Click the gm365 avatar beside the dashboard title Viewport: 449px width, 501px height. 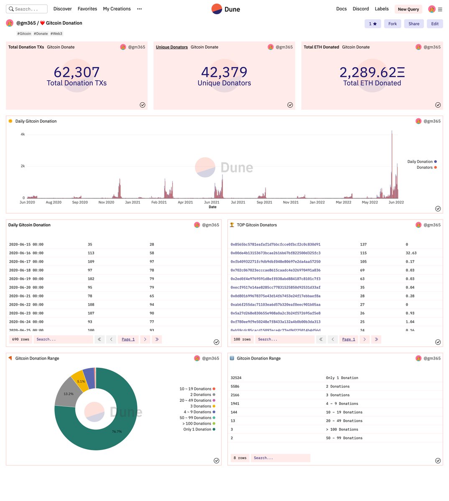pyautogui.click(x=10, y=23)
